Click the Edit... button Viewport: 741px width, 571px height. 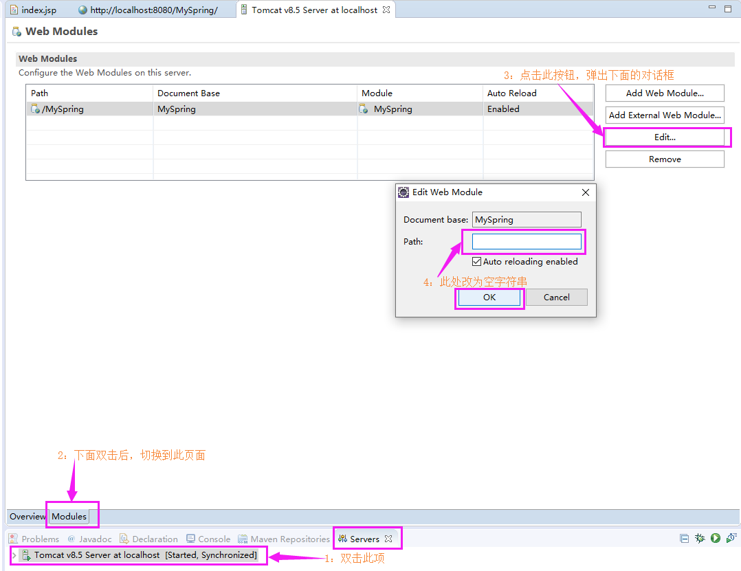[665, 137]
